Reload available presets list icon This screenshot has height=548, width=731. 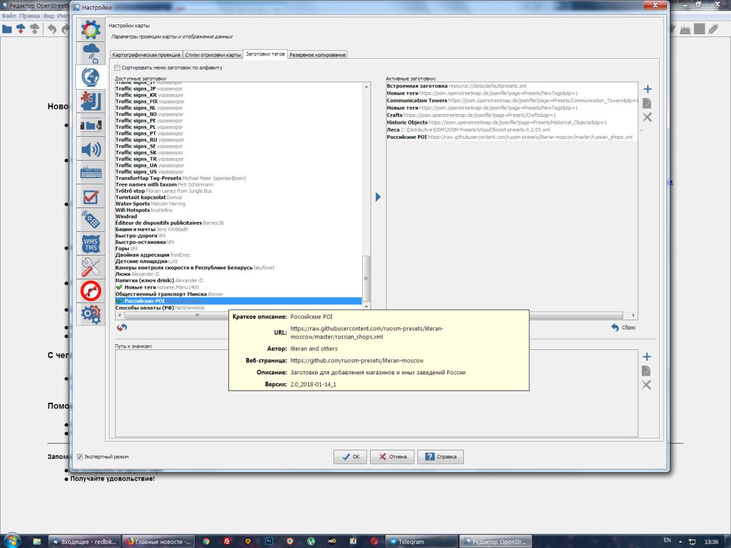coord(122,327)
